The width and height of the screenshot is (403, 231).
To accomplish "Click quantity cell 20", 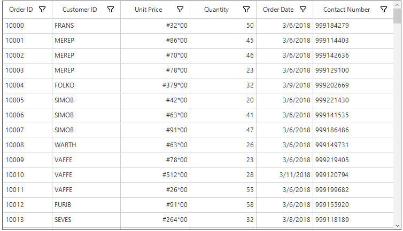I will coord(223,100).
